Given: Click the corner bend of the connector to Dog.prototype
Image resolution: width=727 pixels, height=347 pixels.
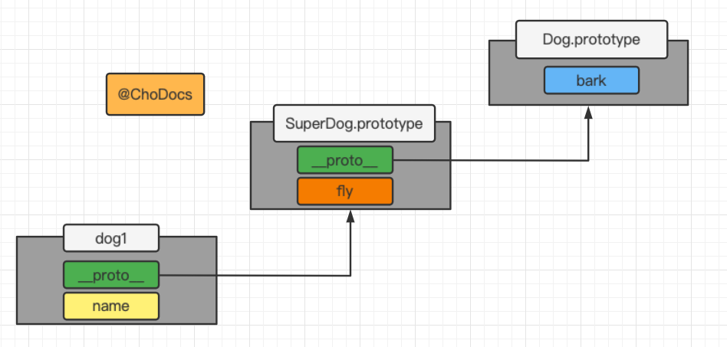Looking at the screenshot, I should (x=589, y=160).
